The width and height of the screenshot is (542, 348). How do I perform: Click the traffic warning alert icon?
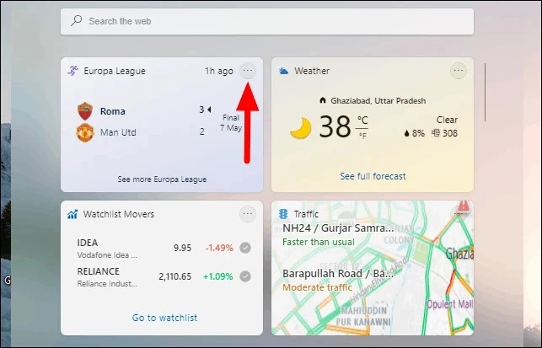464,206
